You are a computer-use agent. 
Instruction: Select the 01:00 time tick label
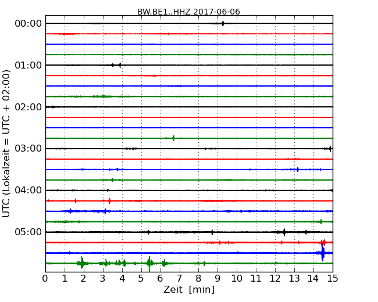28,65
